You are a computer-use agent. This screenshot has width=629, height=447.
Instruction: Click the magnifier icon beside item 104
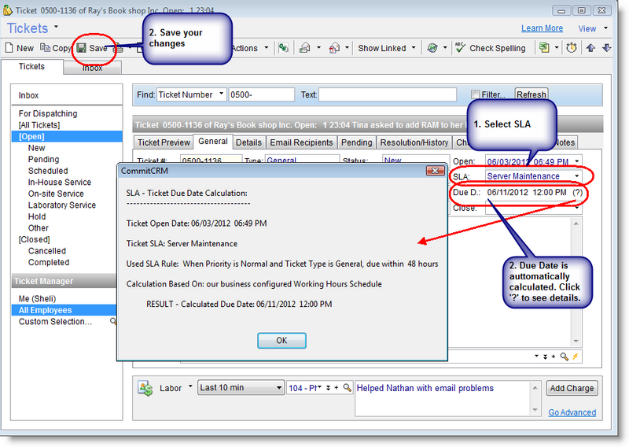(346, 388)
